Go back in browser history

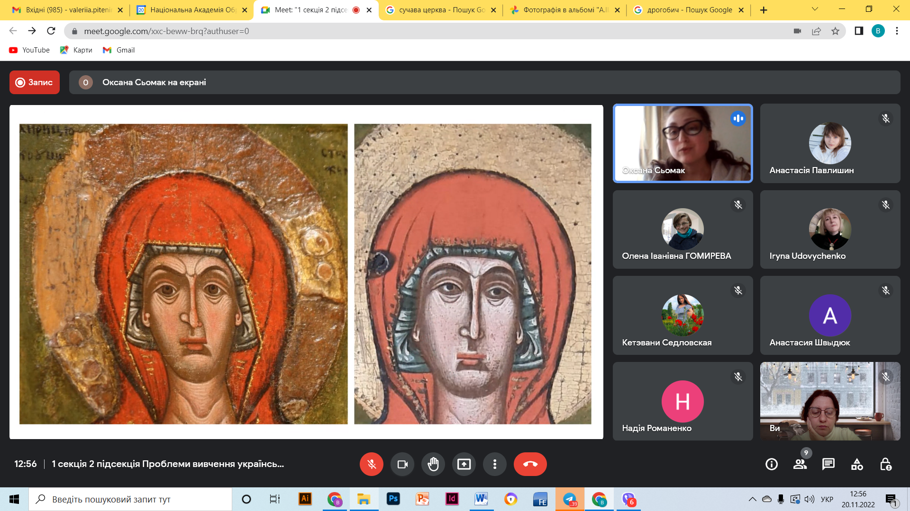click(13, 31)
